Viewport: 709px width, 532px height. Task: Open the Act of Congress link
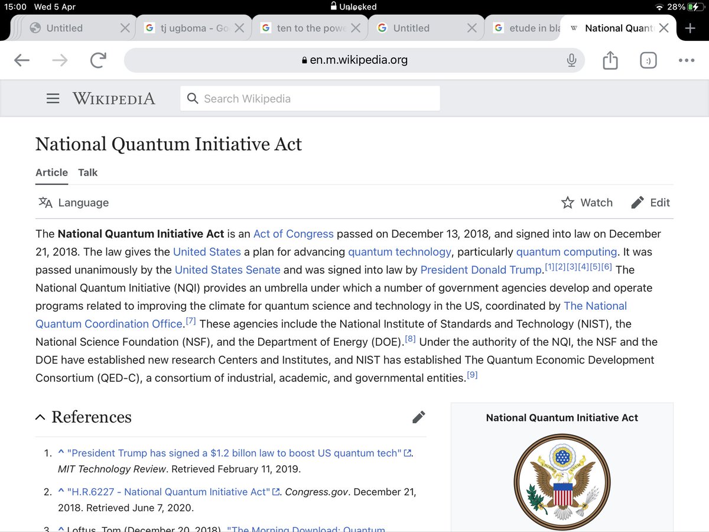[294, 234]
